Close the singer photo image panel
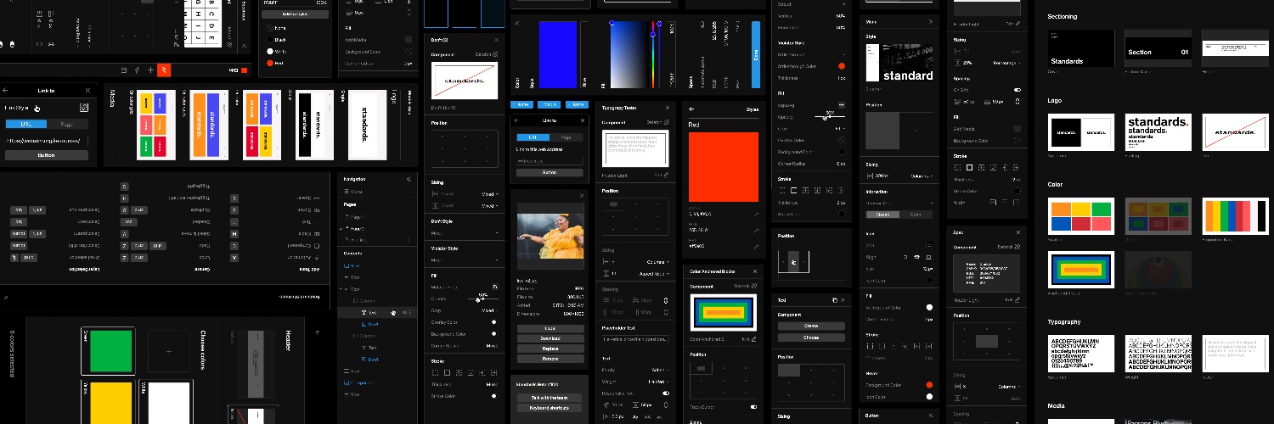The height and width of the screenshot is (424, 1274). point(582,195)
